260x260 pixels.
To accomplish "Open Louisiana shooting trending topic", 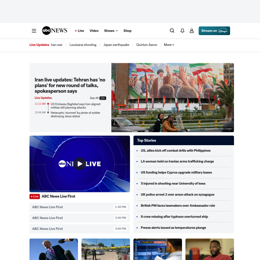I will [83, 45].
